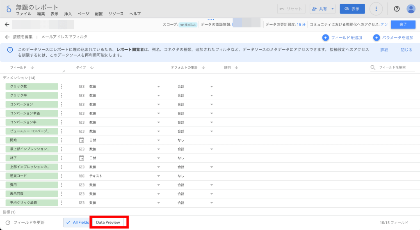The width and height of the screenshot is (420, 230).
Task: Open the three-dot more options button in header
Action: pos(376,9)
